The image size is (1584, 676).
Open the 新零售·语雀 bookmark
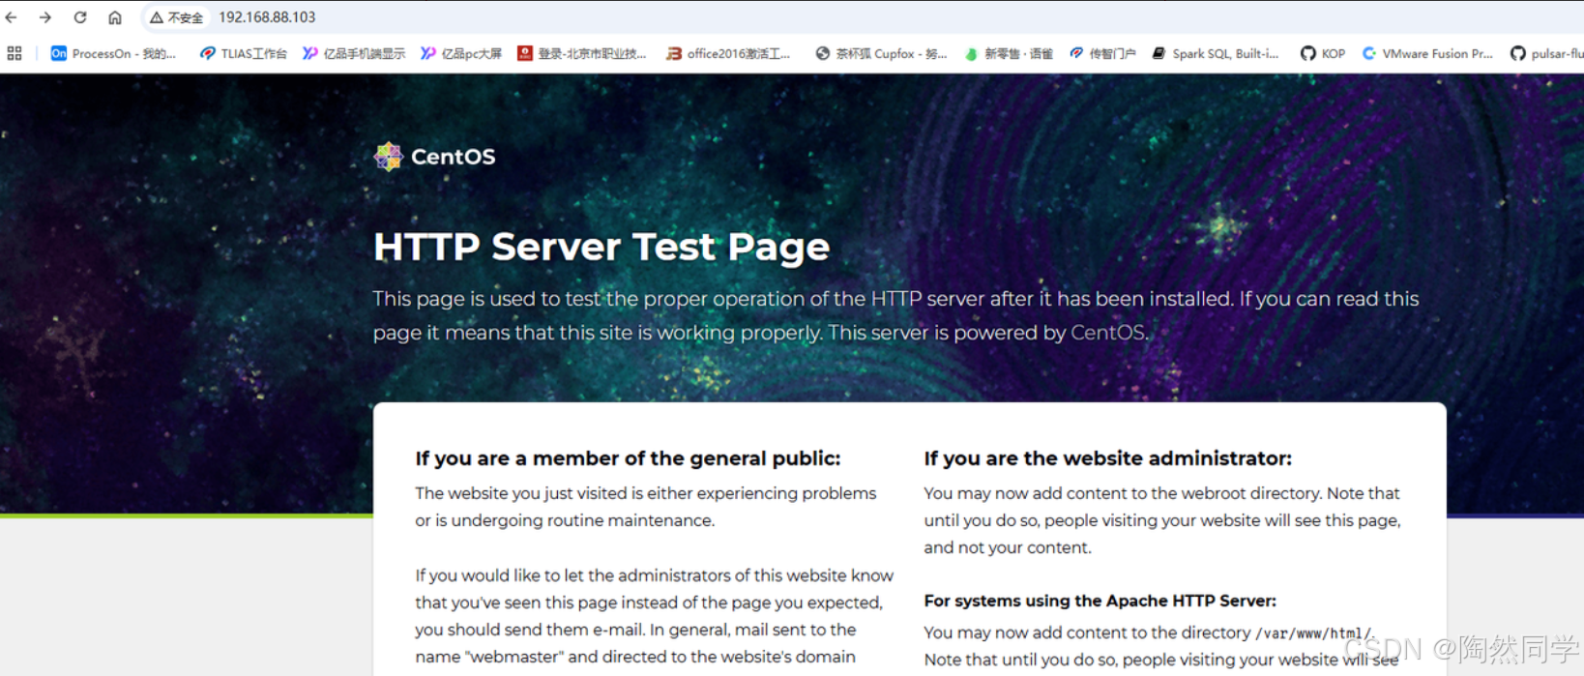pyautogui.click(x=1009, y=53)
